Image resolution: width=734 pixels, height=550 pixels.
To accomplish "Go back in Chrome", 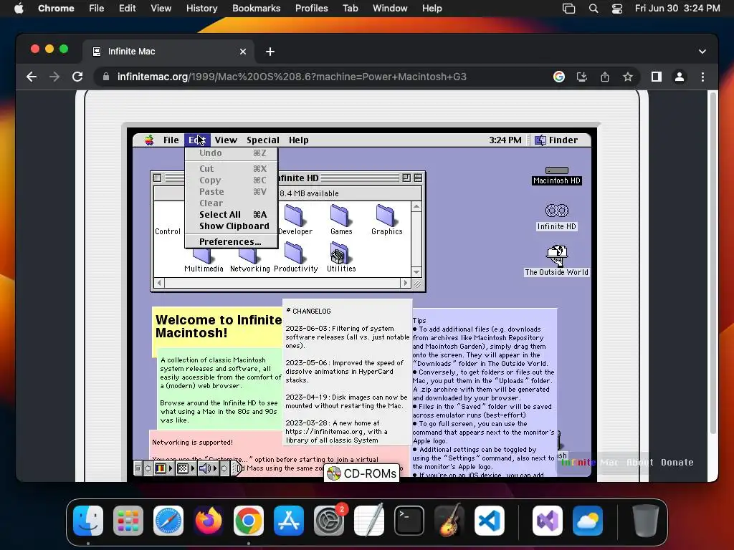I will [32, 77].
